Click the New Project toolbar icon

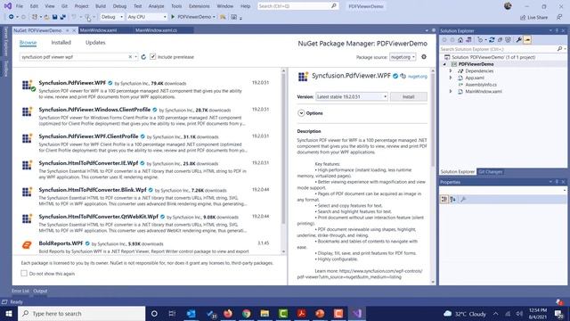coord(35,17)
